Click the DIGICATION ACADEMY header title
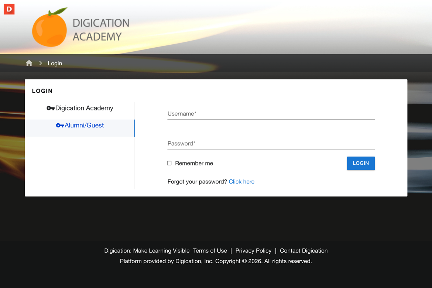Viewport: 432px width, 288px height. tap(101, 30)
